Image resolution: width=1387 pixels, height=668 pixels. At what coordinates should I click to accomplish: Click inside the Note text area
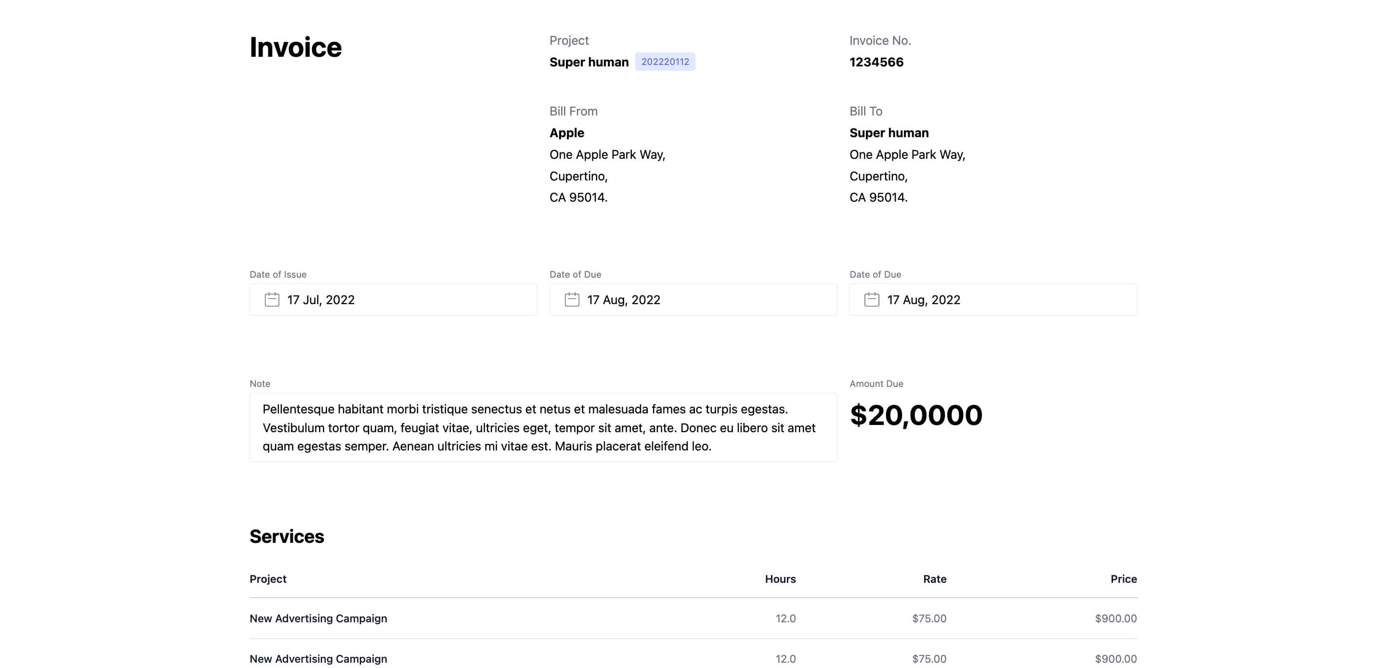pos(543,427)
